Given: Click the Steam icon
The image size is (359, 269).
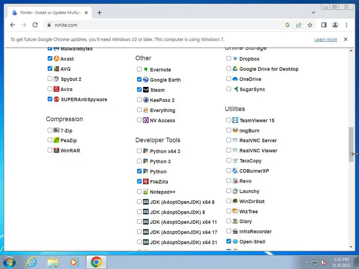Looking at the screenshot, I should tap(146, 90).
